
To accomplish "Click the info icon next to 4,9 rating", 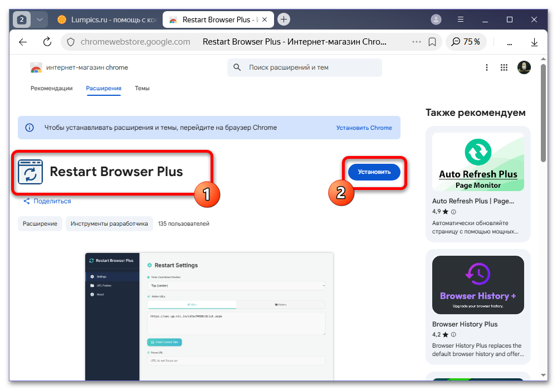I will click(x=453, y=212).
